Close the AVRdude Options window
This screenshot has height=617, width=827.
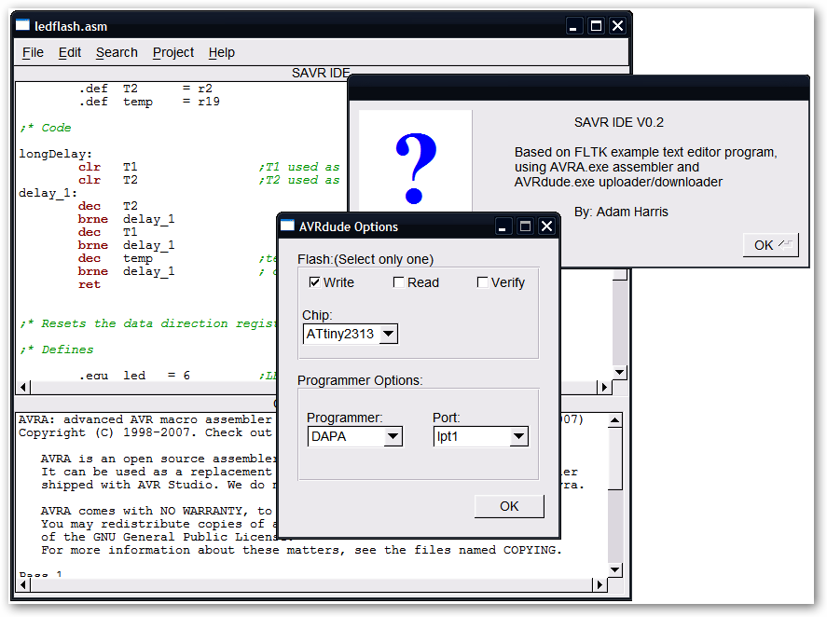pyautogui.click(x=547, y=226)
